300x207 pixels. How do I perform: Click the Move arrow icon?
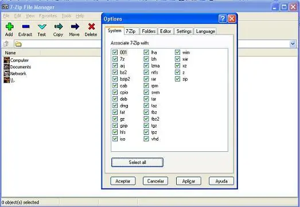(75, 26)
